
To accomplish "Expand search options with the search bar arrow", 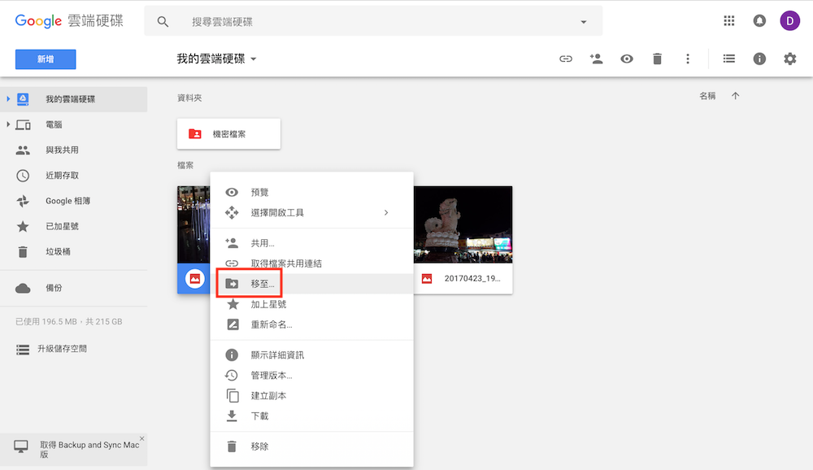I will coord(583,20).
